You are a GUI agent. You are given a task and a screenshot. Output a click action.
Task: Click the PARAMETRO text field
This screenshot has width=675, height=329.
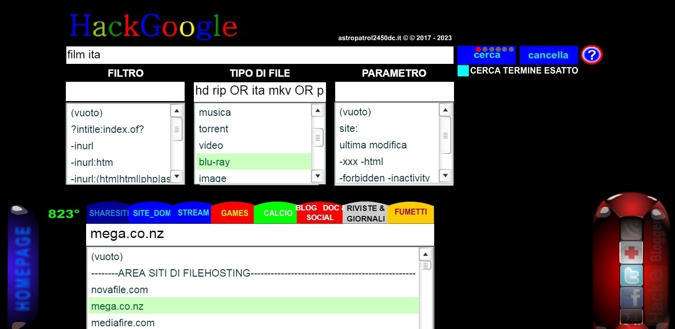(x=394, y=91)
